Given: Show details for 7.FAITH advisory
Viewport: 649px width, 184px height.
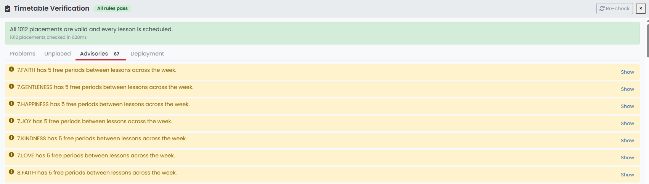Looking at the screenshot, I should 627,72.
